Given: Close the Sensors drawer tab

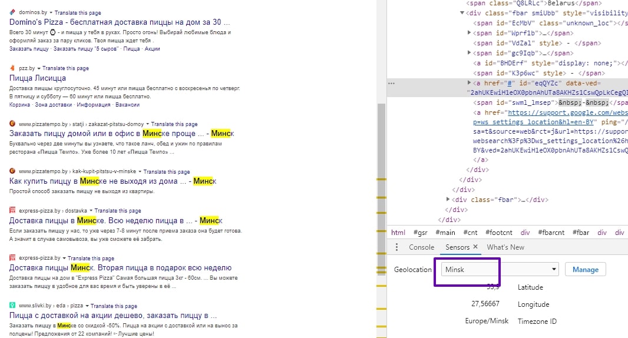Looking at the screenshot, I should pyautogui.click(x=475, y=247).
